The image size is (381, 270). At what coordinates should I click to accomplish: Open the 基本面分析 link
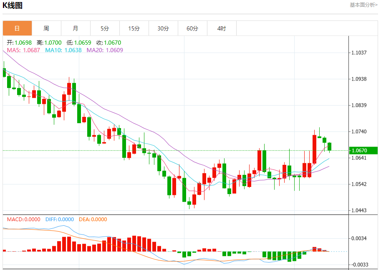pos(363,5)
